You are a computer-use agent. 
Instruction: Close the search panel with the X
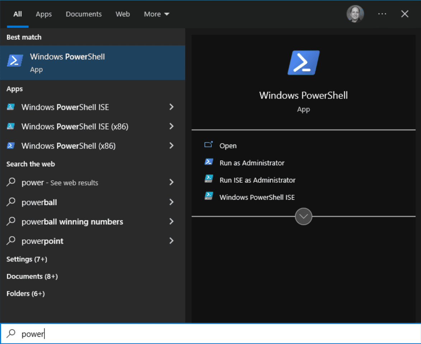point(404,14)
